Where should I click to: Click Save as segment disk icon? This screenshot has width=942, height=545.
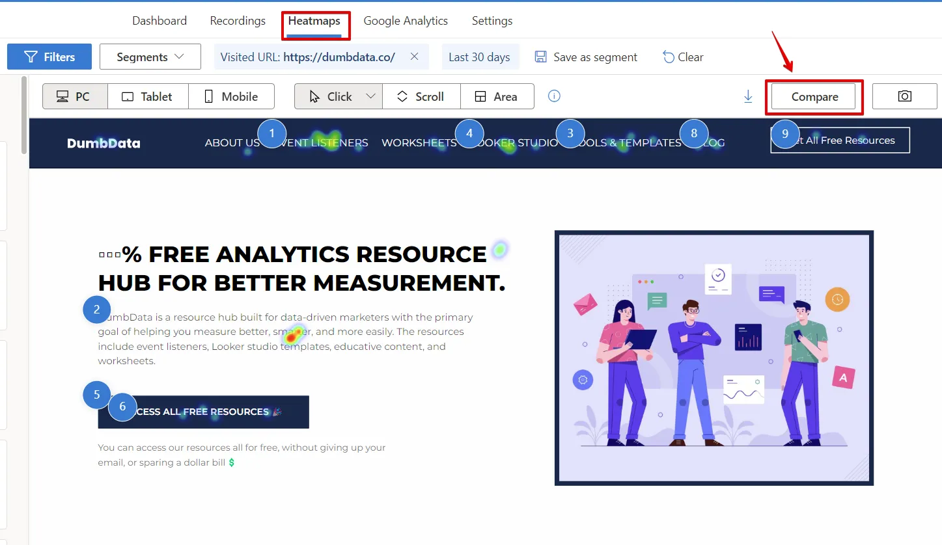540,57
